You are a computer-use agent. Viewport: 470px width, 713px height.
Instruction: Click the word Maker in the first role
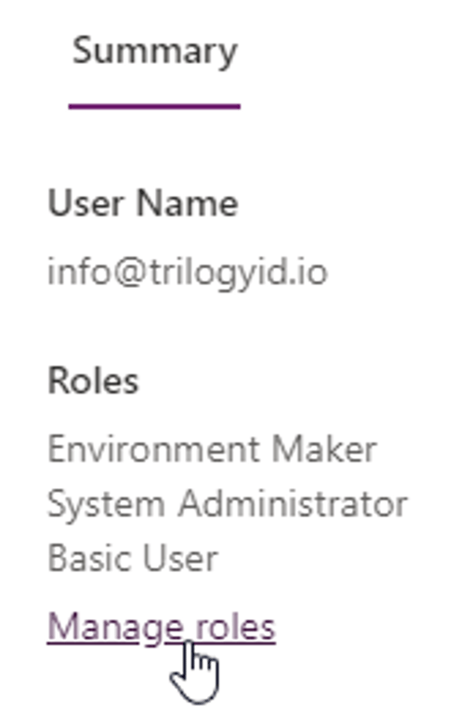pos(324,449)
